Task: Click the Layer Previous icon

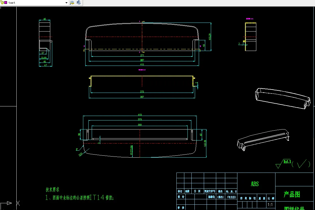Action: [x=78, y=3]
